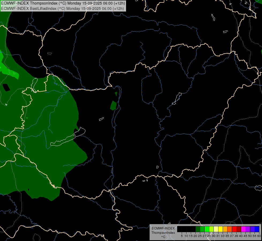Click the isolated dark green patch by Danube
The width and height of the screenshot is (262, 241).
click(x=113, y=105)
